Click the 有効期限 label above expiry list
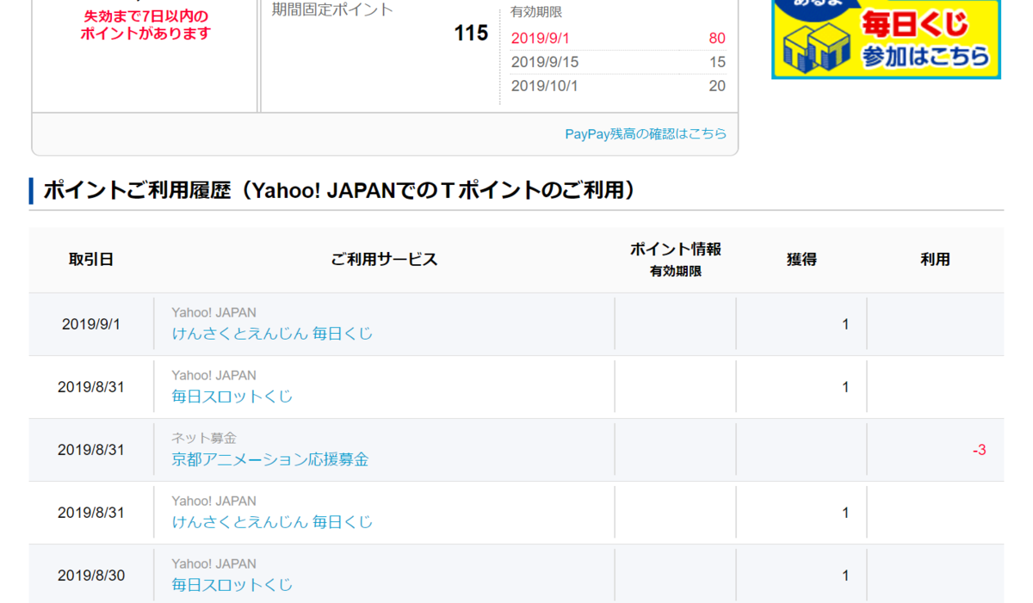 point(536,12)
